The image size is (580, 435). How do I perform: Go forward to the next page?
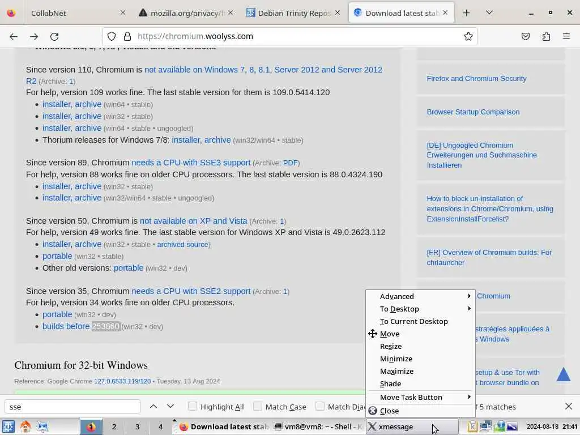[x=34, y=36]
